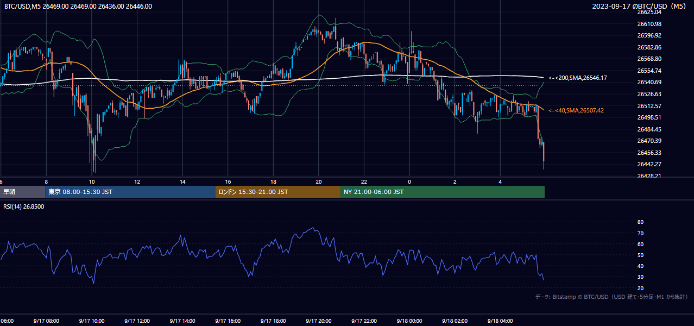
Task: Click the 9/18 02:00 time axis label
Action: [455, 321]
